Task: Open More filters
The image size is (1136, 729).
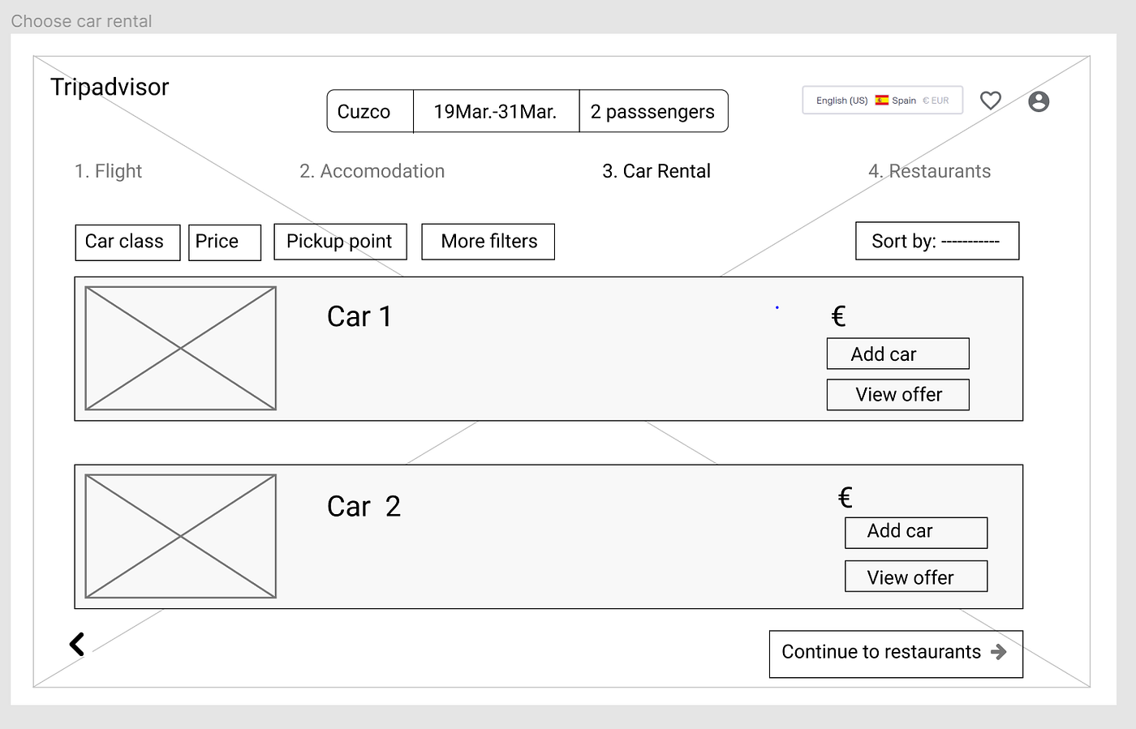Action: (488, 242)
